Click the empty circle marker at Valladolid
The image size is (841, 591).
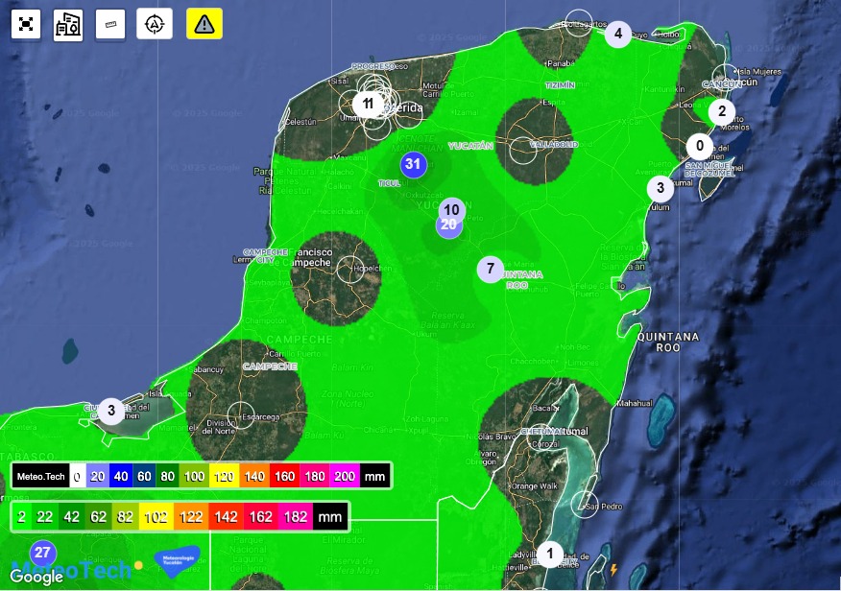click(x=522, y=151)
